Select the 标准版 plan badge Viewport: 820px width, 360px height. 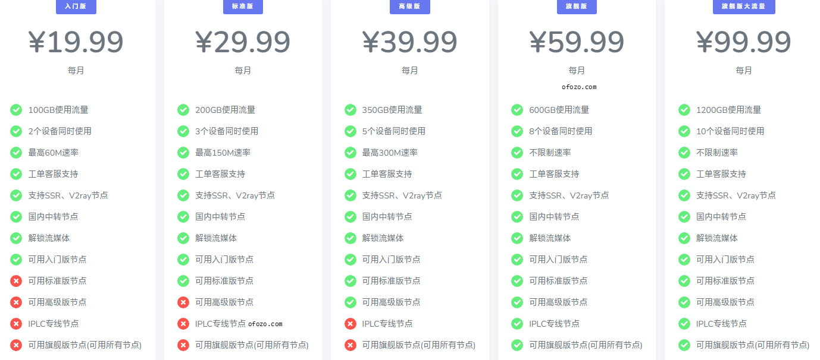tap(243, 7)
